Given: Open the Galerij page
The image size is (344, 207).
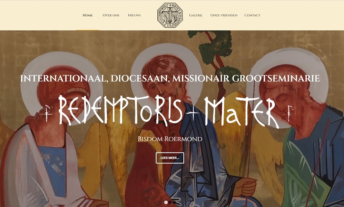Looking at the screenshot, I should [x=196, y=15].
